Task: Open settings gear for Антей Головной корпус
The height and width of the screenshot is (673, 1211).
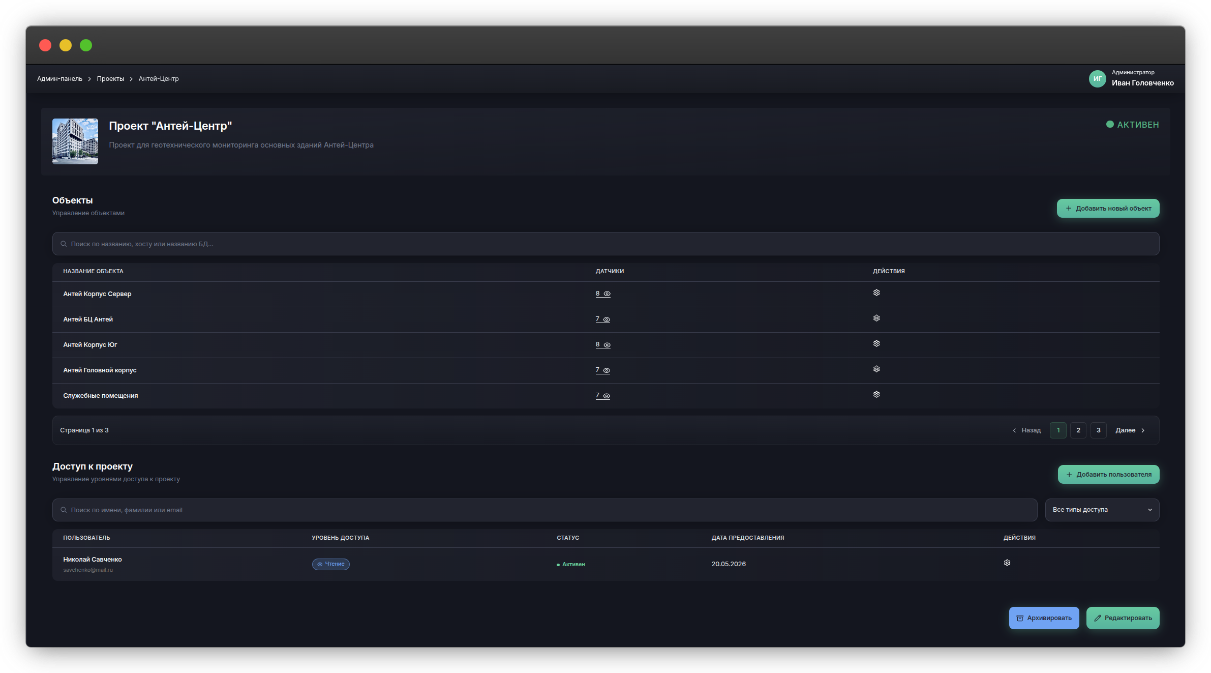Action: pos(876,369)
